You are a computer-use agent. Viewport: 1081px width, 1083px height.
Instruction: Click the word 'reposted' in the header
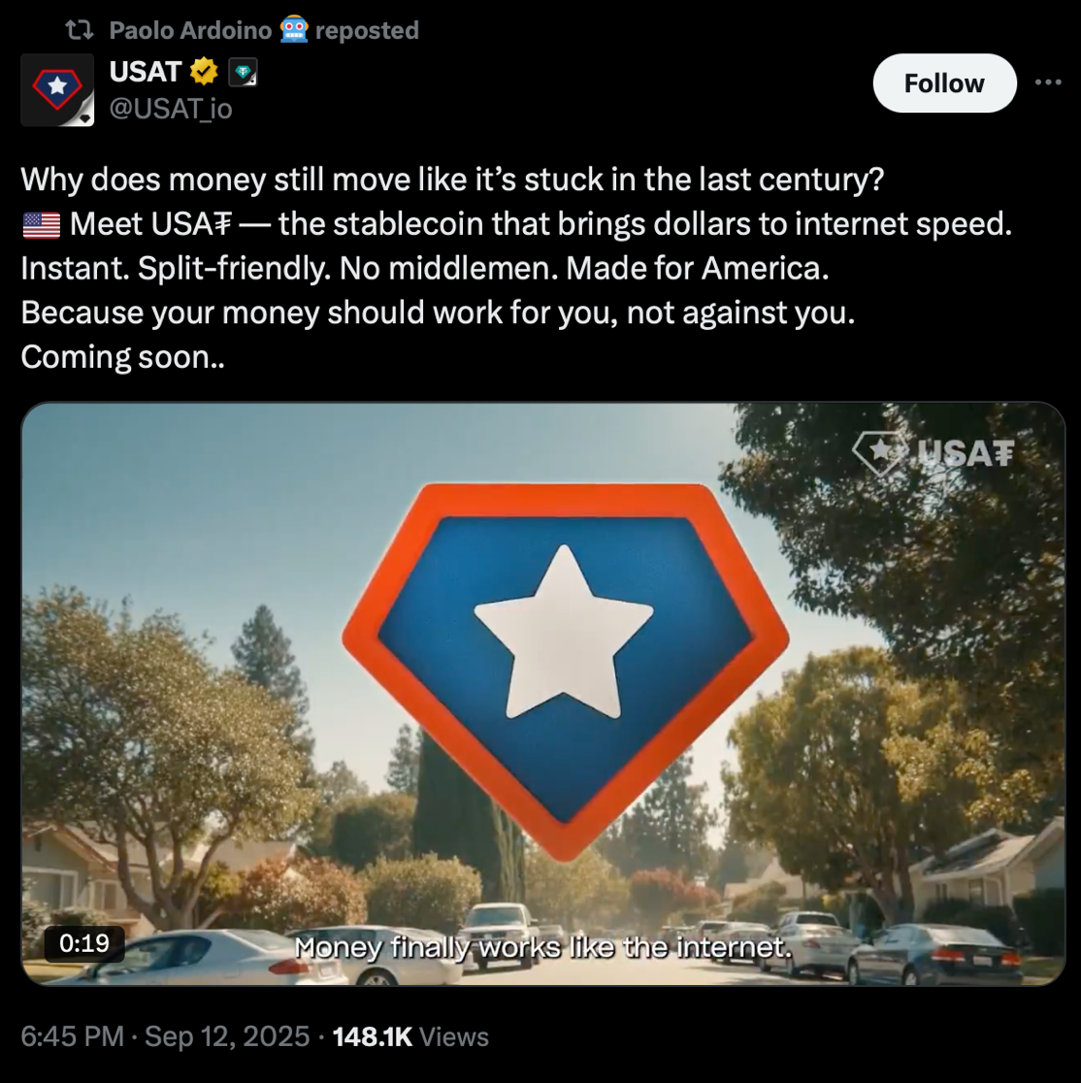pos(367,30)
